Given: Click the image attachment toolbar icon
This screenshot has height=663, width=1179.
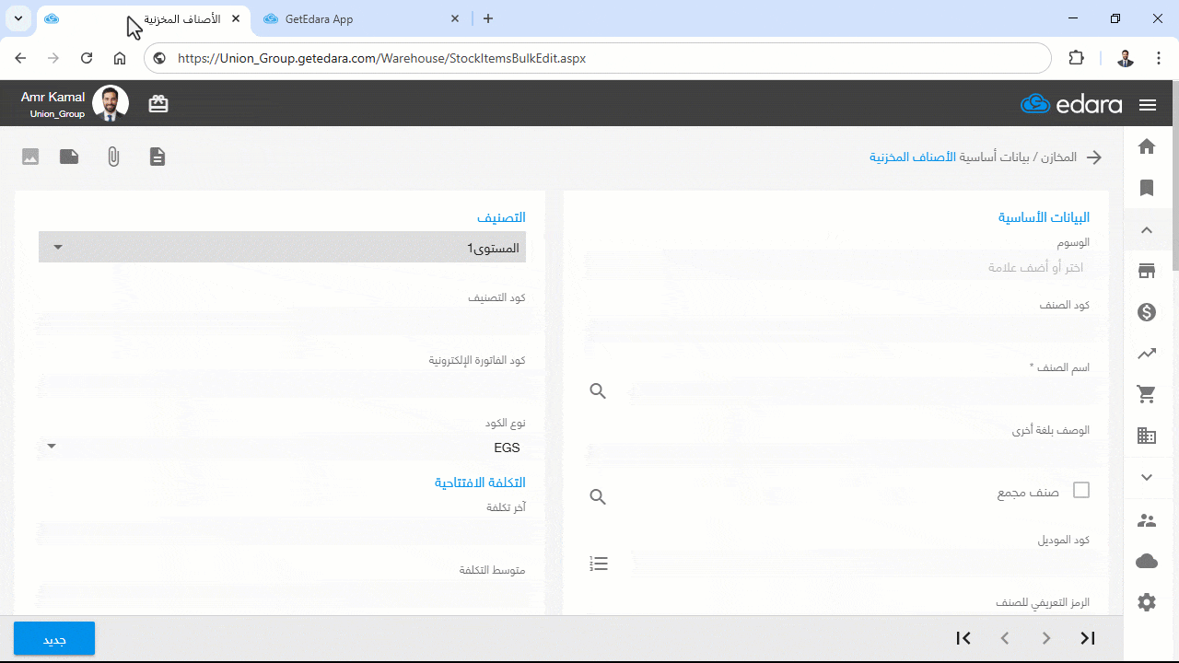Looking at the screenshot, I should [x=30, y=157].
